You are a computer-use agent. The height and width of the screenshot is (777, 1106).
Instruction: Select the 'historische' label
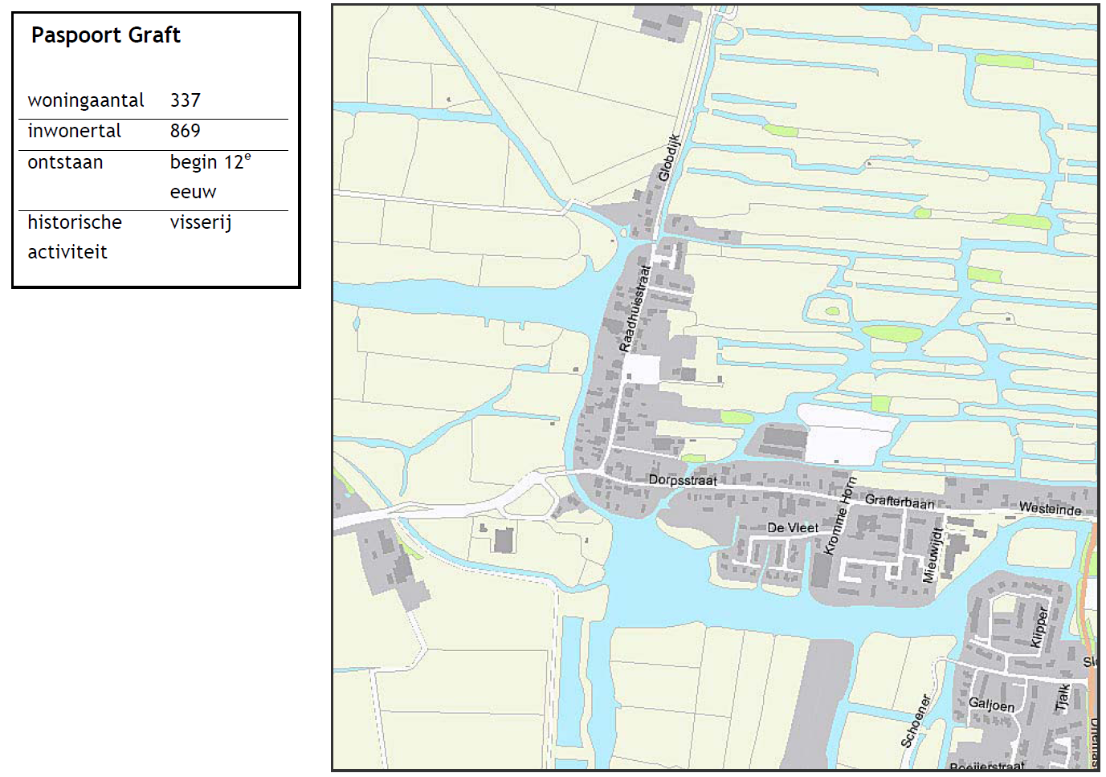click(x=75, y=222)
